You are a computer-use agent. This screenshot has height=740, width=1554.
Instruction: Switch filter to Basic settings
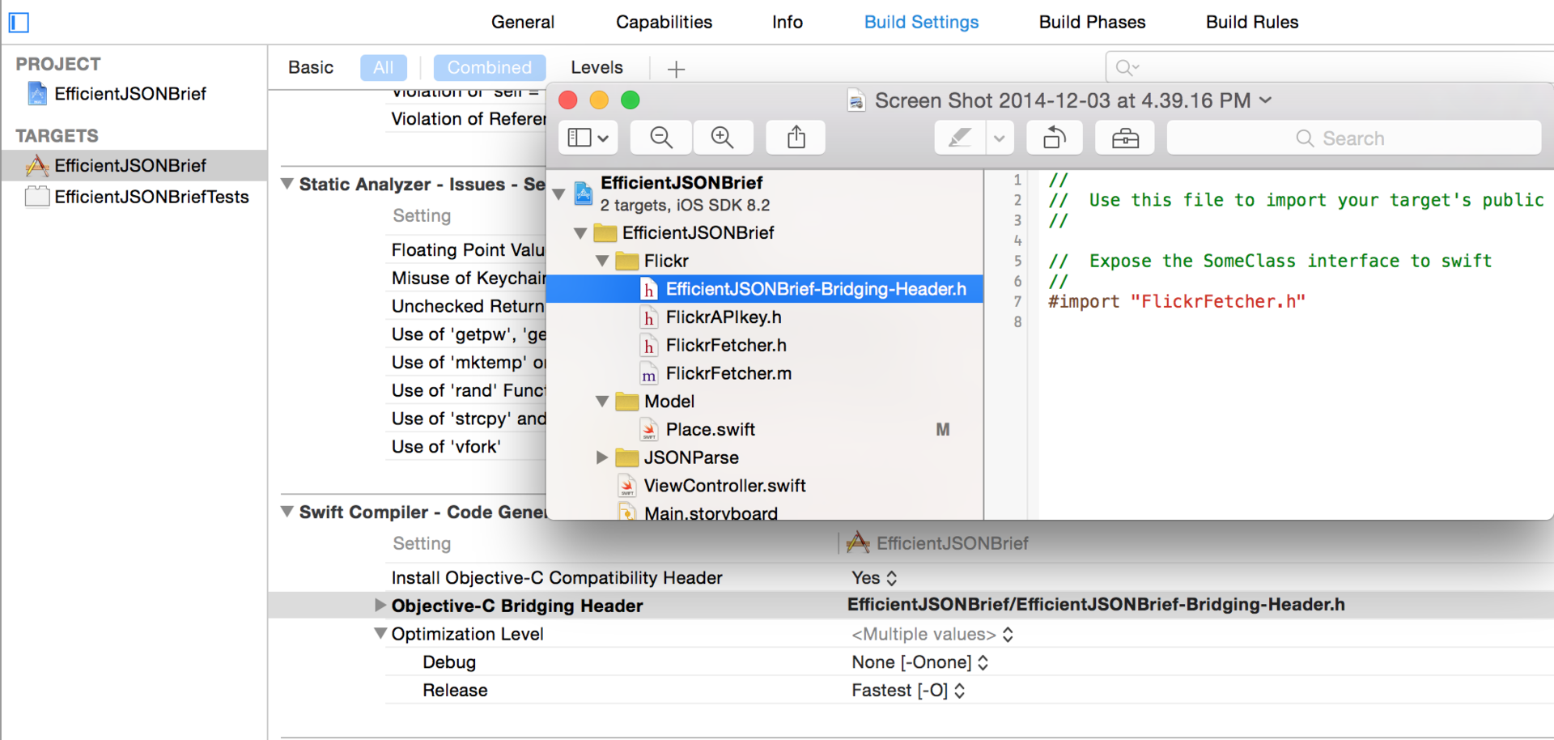(311, 67)
